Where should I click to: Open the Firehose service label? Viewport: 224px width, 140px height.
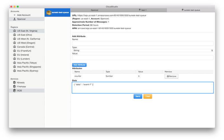(22, 87)
